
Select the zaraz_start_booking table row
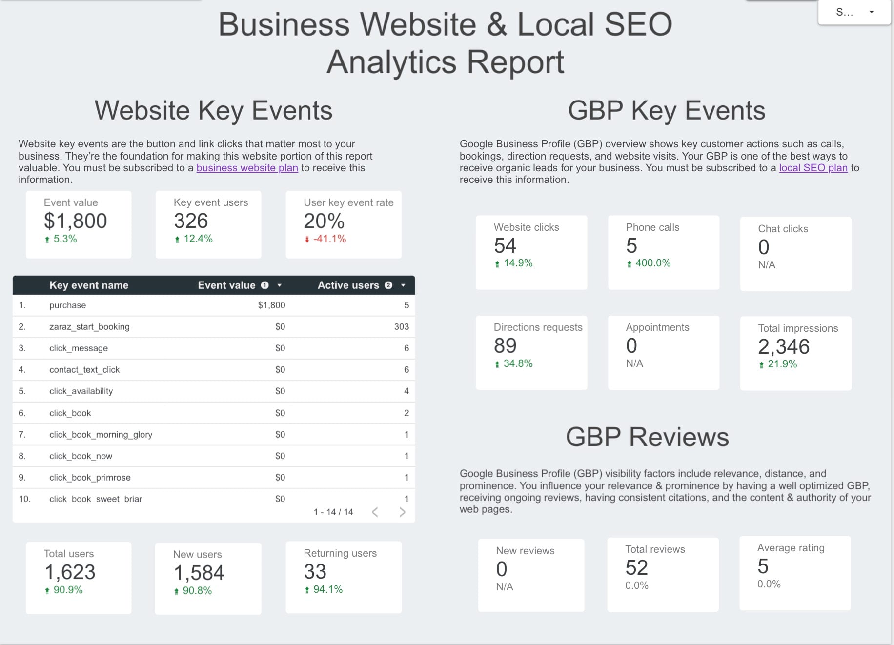pos(213,326)
